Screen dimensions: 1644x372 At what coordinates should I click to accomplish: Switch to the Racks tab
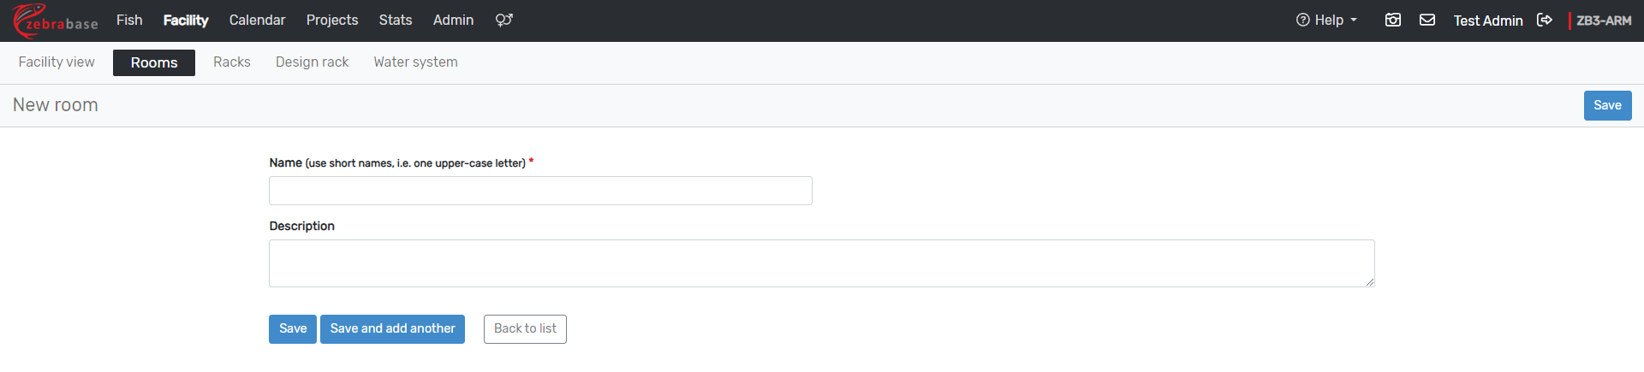coord(231,62)
